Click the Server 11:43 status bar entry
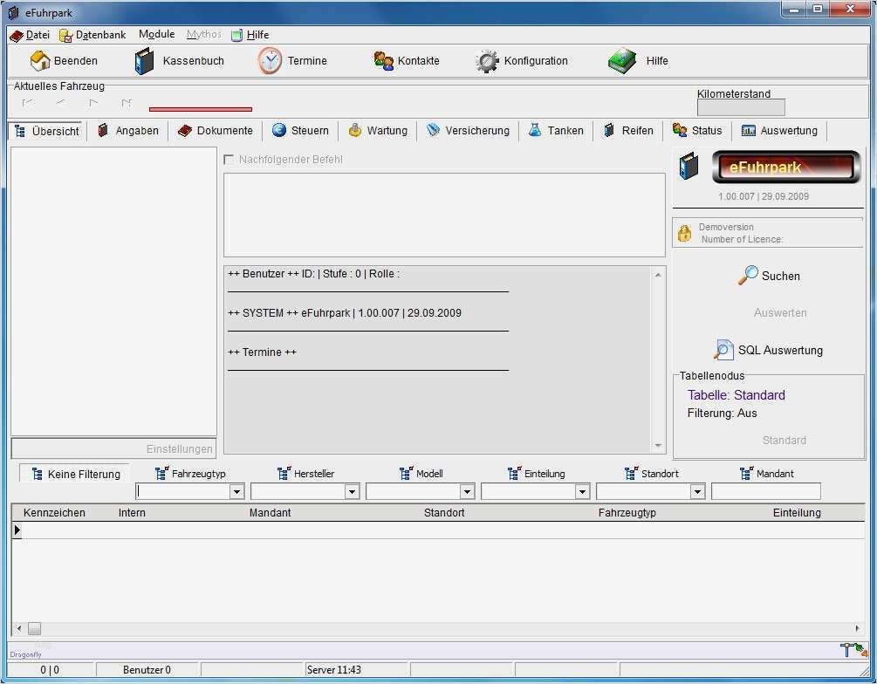The image size is (877, 684). tap(357, 669)
